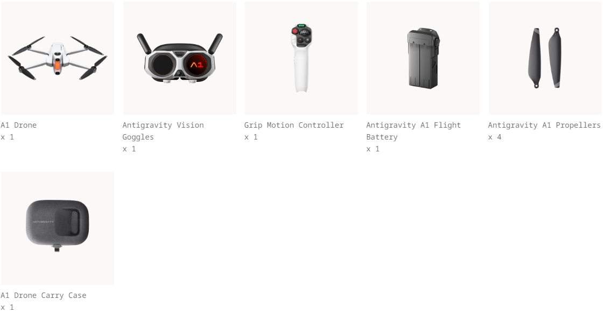The image size is (604, 313).
Task: Select the A1 Drone Carry Case image
Action: point(58,228)
